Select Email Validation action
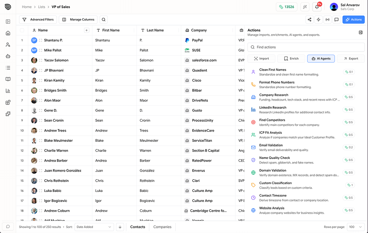 [303, 148]
